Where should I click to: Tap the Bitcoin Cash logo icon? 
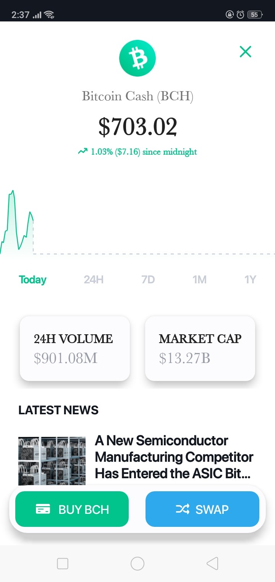137,59
